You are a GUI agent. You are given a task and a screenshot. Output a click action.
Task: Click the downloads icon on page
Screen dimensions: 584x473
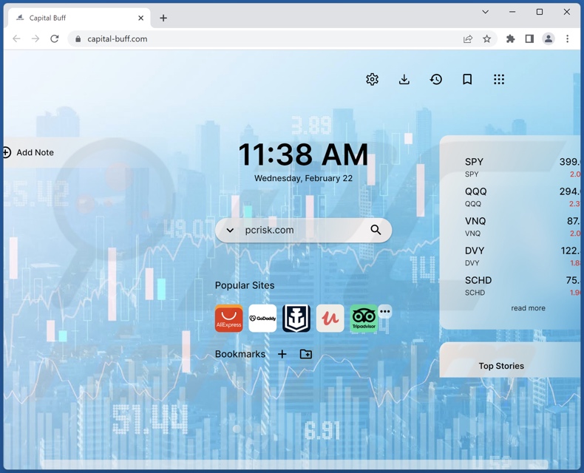(x=404, y=80)
